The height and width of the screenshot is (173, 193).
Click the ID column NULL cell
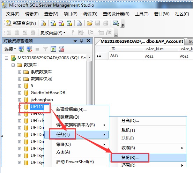point(126,56)
